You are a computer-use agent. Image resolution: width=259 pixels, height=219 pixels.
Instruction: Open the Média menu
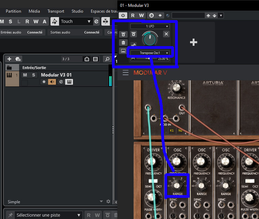tap(34, 11)
